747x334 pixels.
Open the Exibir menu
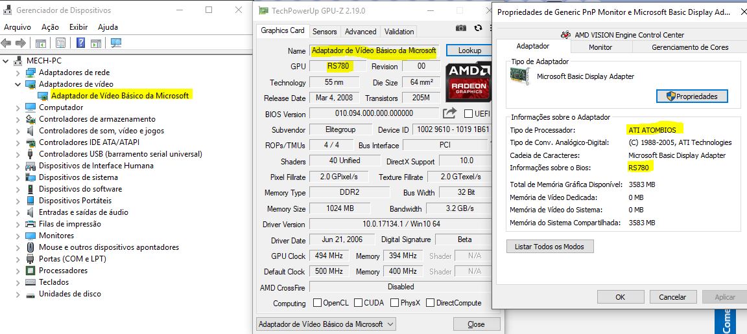pos(78,27)
